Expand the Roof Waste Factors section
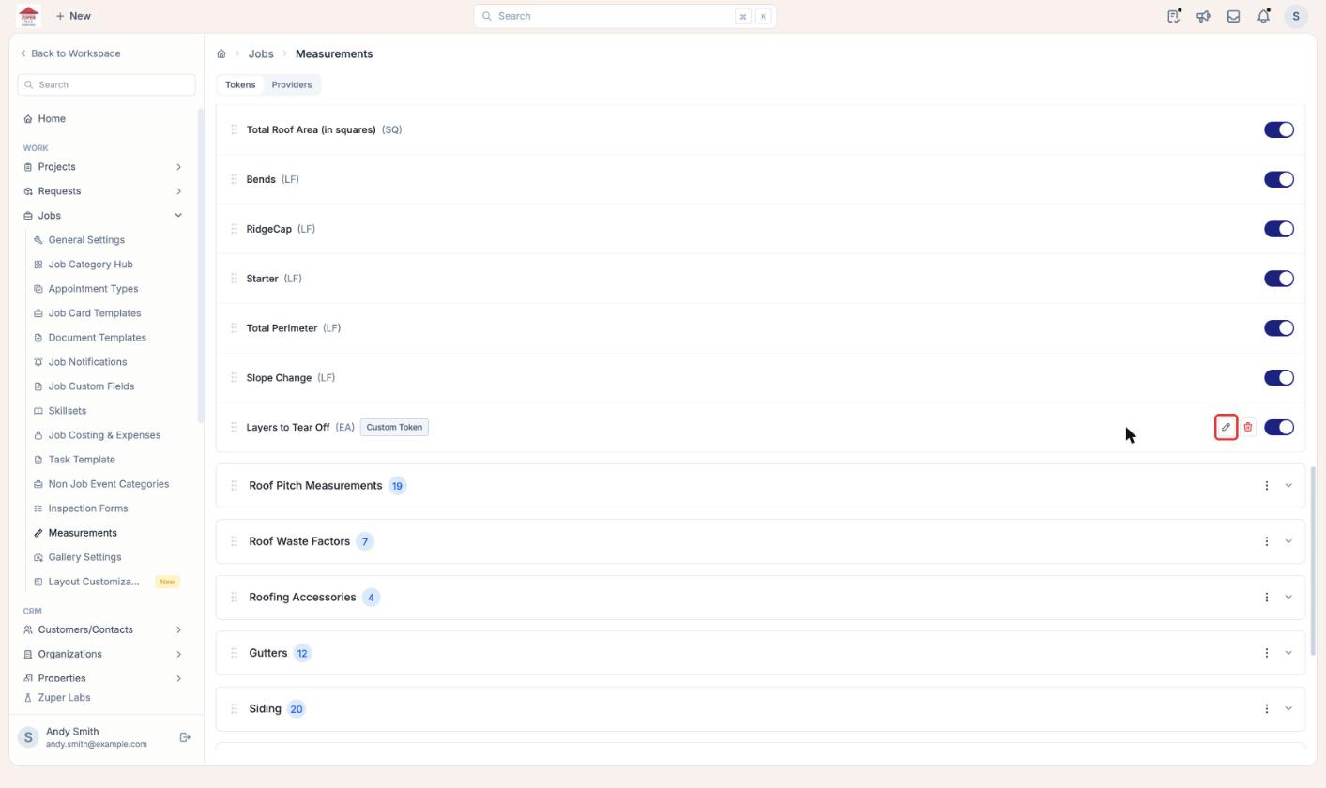Viewport: 1326px width, 788px height. coord(1288,541)
